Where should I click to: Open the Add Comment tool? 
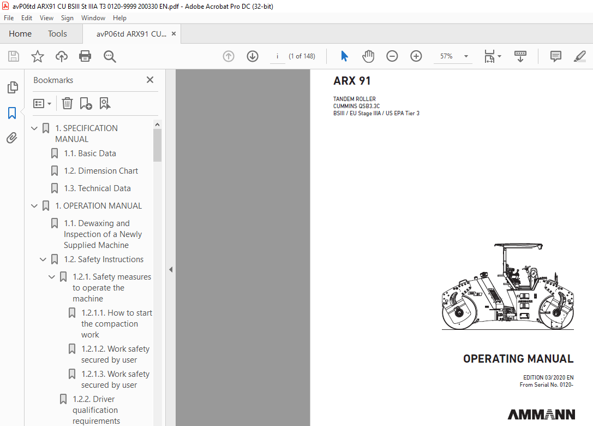pyautogui.click(x=555, y=56)
